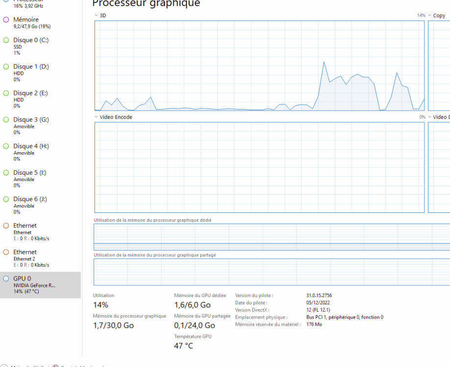Select Disque 4 (H:) in the sidebar
The height and width of the screenshot is (367, 450).
pyautogui.click(x=40, y=152)
